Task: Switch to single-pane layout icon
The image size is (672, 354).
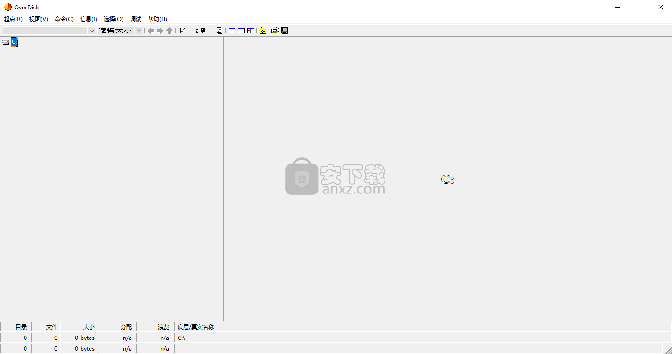Action: coord(232,31)
